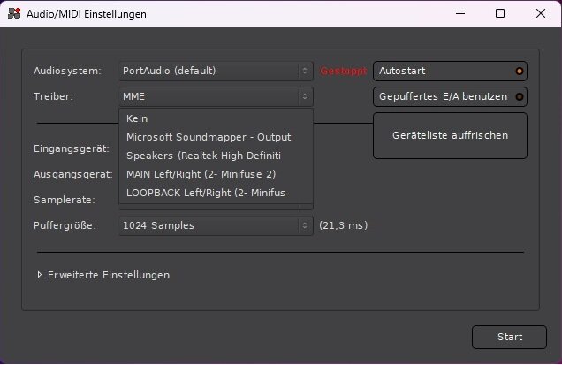562x365 pixels.
Task: Open the Audiosystem PortAudio dropdown
Action: [x=216, y=71]
